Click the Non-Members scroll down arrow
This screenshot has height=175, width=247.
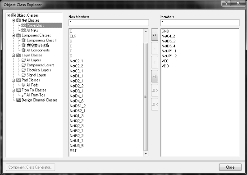146,154
